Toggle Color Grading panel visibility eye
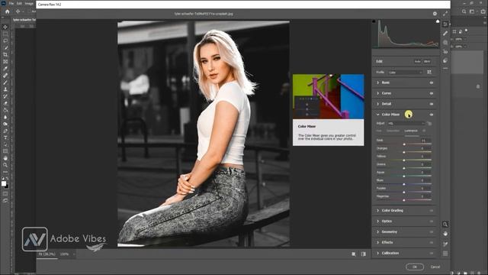488x275 pixels. click(x=432, y=211)
